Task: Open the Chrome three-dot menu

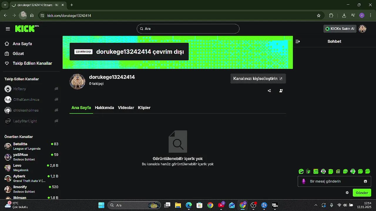Action: point(370,16)
